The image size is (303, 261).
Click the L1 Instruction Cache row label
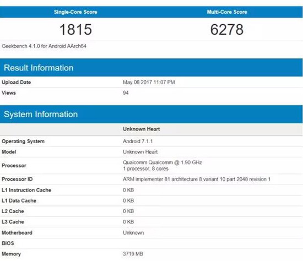[26, 190]
